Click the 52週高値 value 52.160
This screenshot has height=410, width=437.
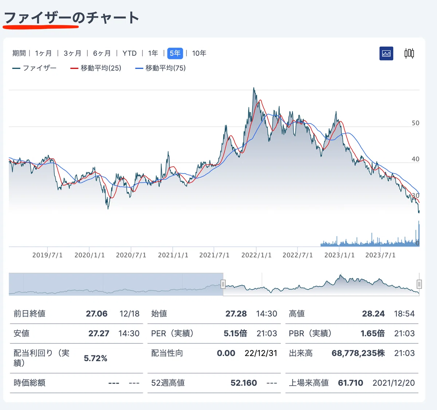(x=244, y=383)
